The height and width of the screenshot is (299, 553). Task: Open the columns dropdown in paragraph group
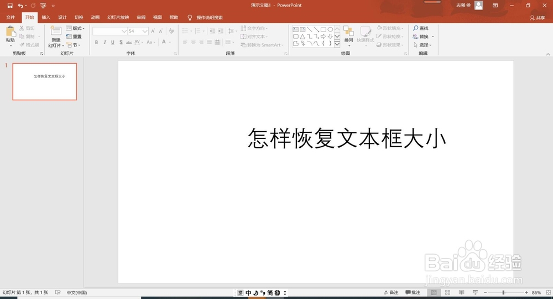click(x=229, y=42)
